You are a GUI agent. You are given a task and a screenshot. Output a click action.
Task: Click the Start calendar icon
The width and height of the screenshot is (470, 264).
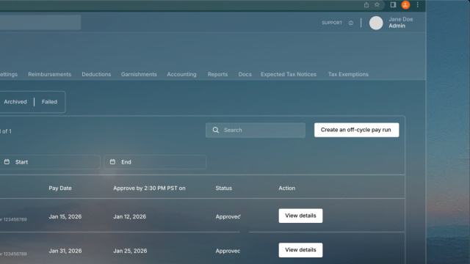pyautogui.click(x=7, y=162)
